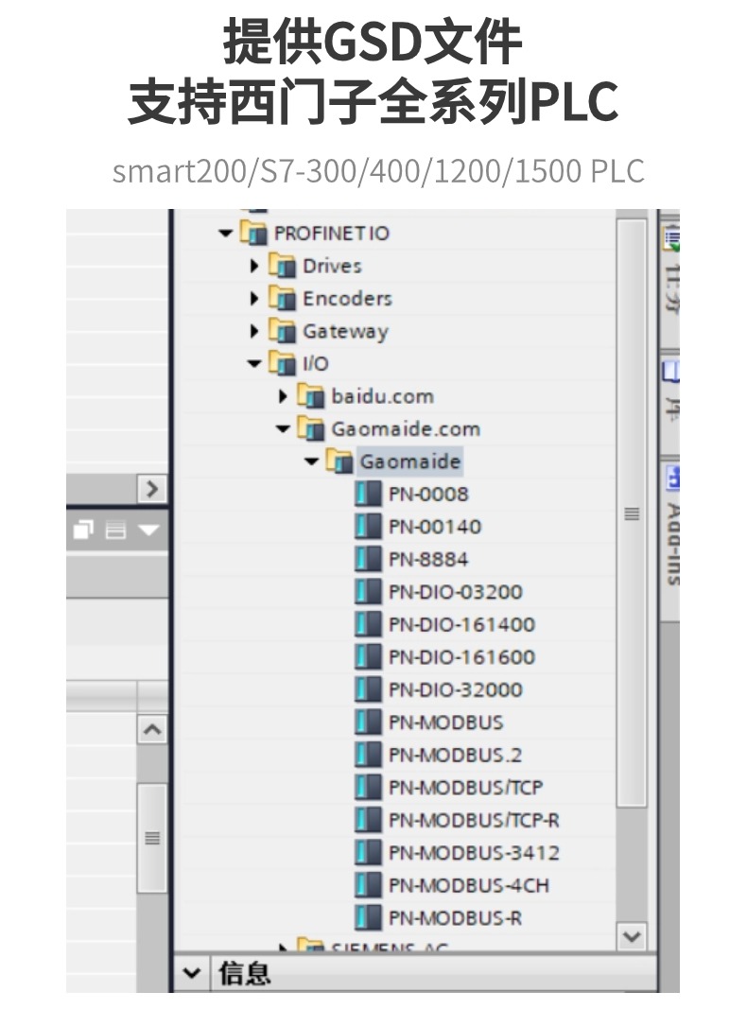Click the I/O folder icon

[x=282, y=363]
